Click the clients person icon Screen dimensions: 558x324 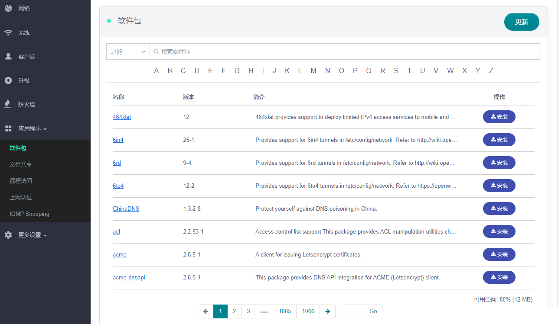coord(8,56)
